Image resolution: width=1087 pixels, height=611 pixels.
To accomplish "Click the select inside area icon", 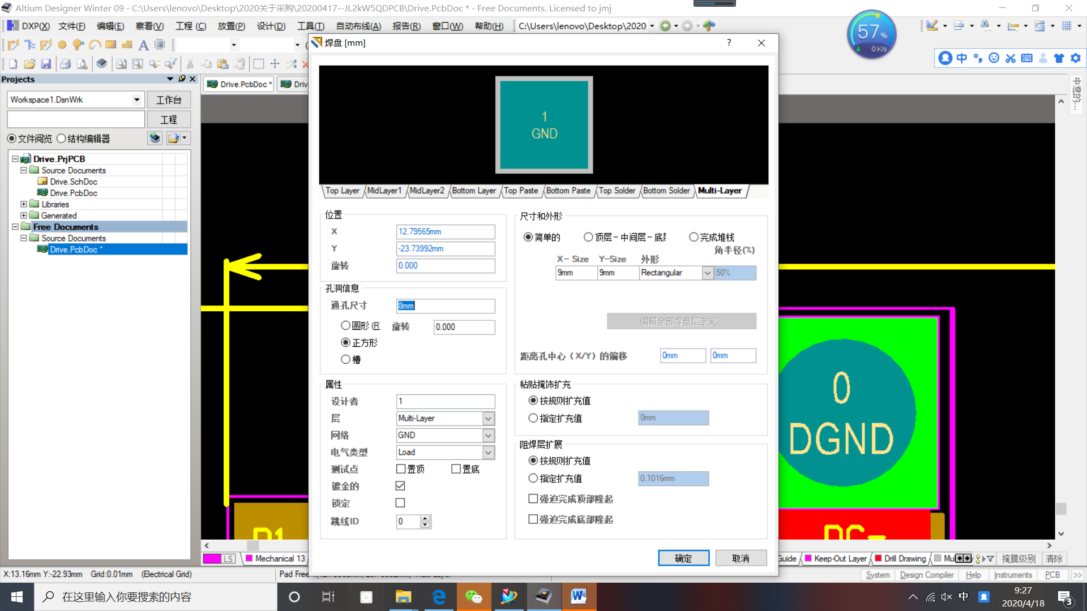I will (x=259, y=64).
